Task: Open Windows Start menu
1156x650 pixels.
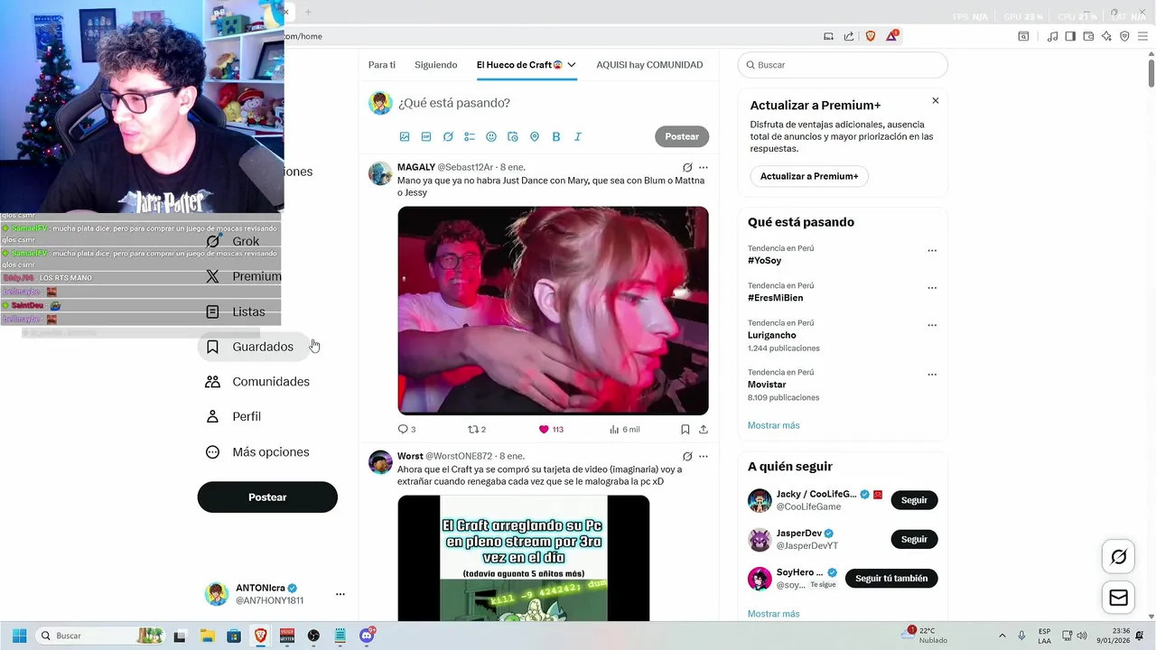Action: coord(19,636)
